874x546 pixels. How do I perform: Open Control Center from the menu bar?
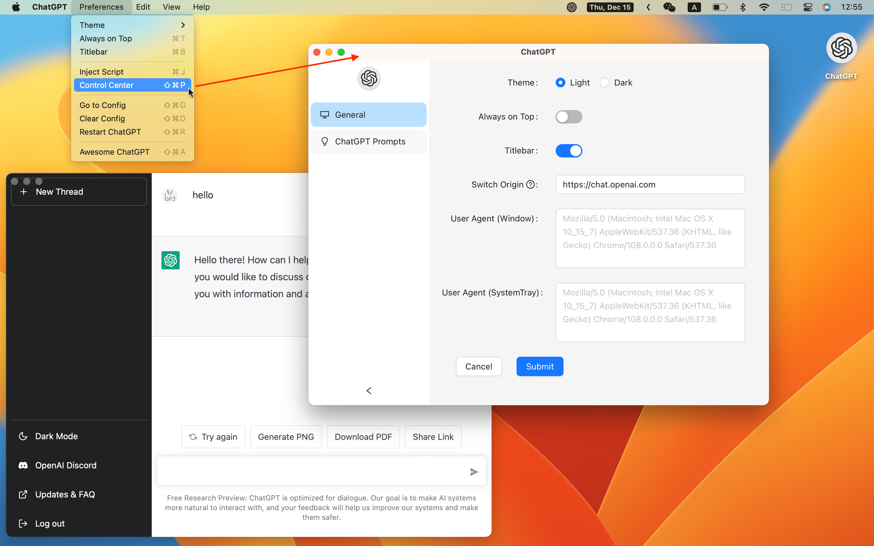808,7
